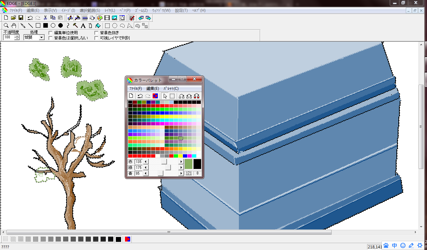
Task: Click the right arrow of the 赤 slider
Action: [x=181, y=162]
